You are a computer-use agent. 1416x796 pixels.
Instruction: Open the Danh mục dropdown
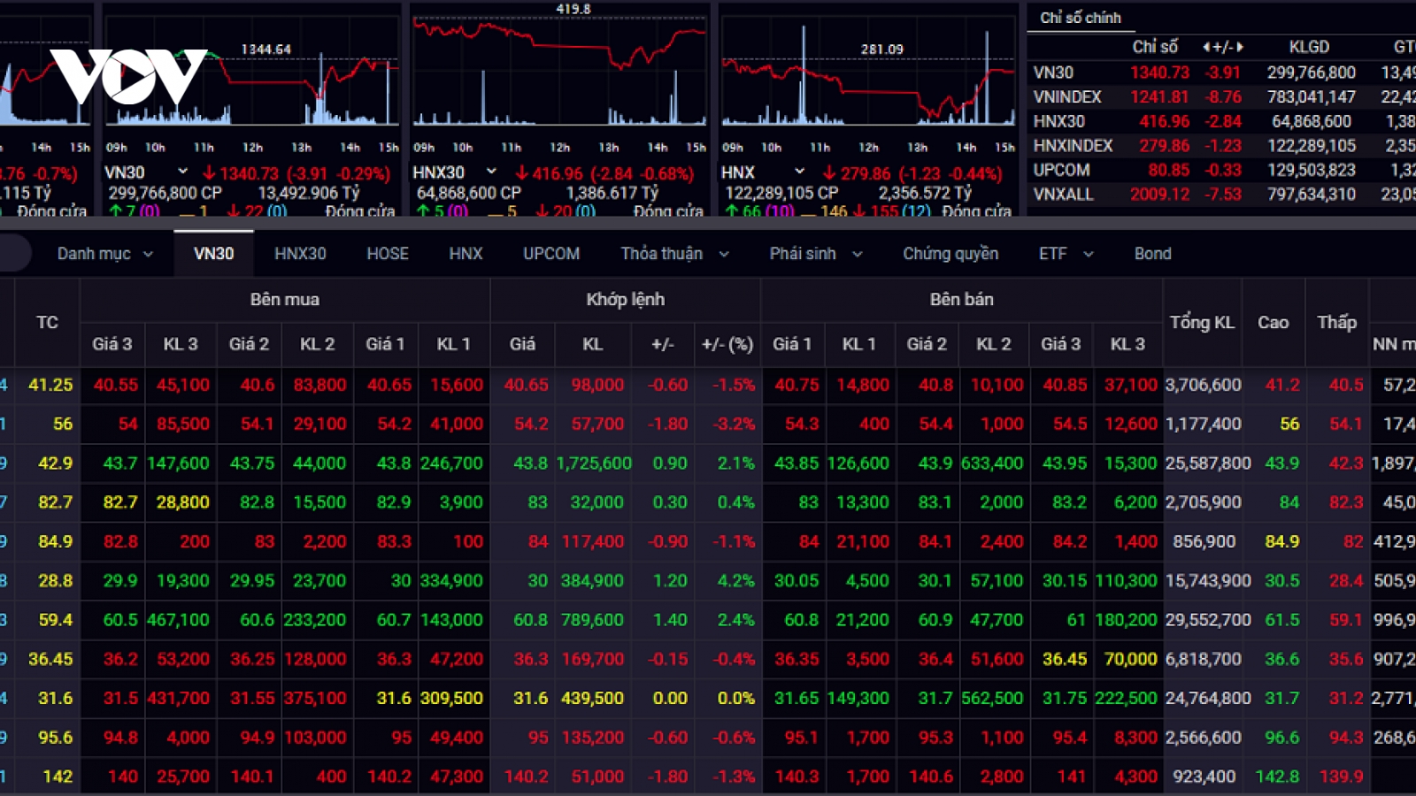point(104,254)
